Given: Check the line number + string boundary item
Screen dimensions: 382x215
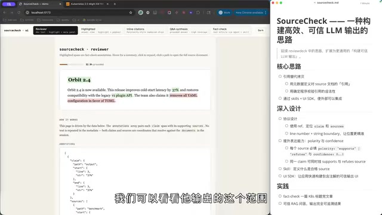Looking at the screenshot, I should [286, 133].
